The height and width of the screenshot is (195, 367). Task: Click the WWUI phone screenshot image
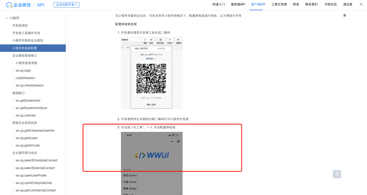pos(152,163)
